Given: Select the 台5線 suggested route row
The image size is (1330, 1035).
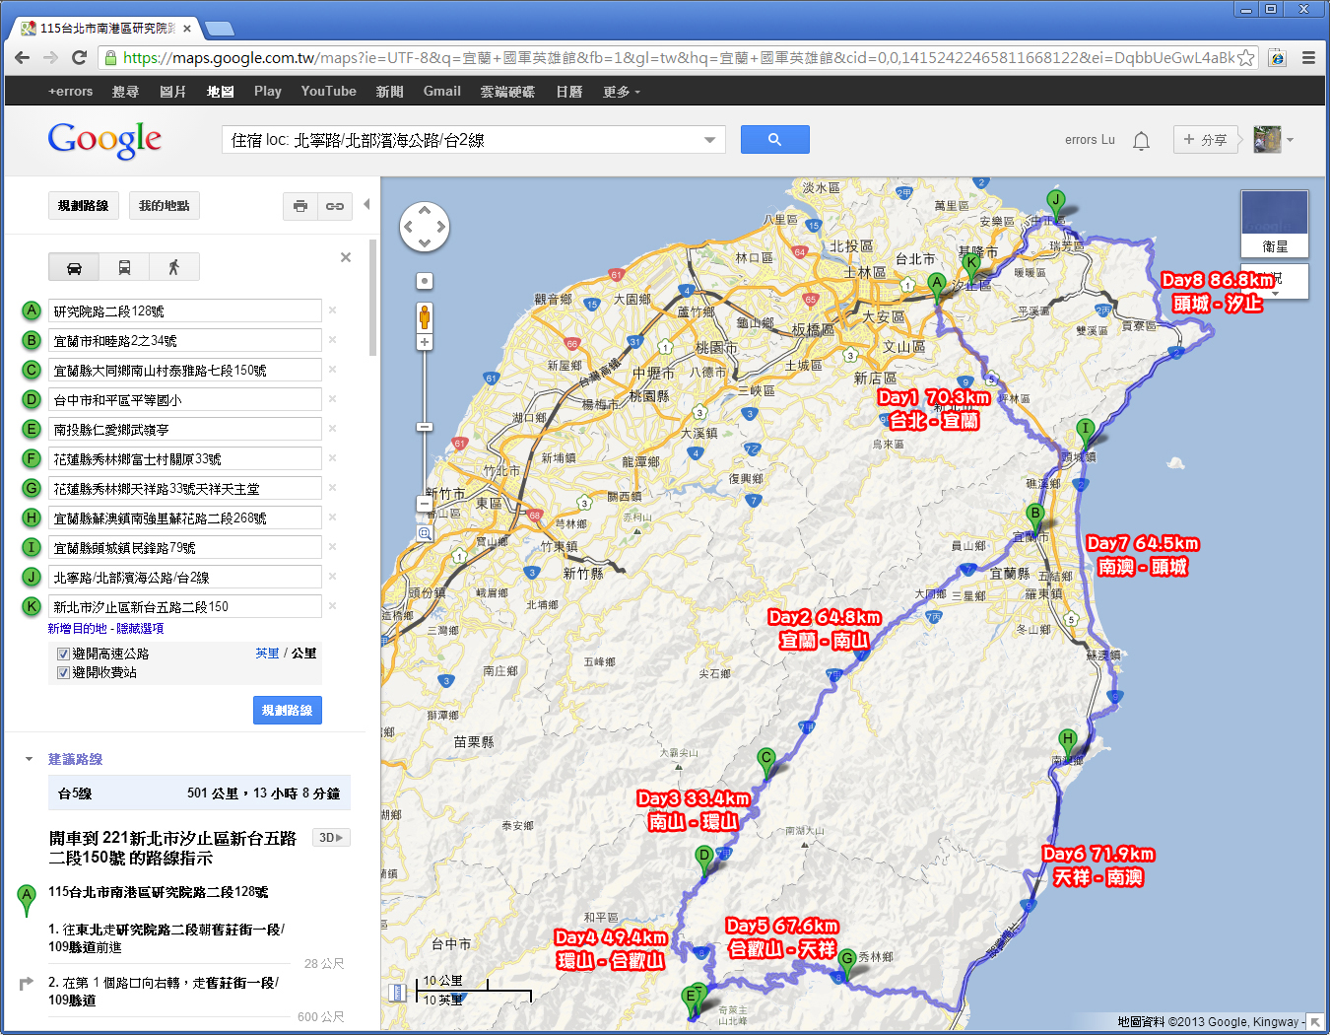Looking at the screenshot, I should [x=200, y=793].
